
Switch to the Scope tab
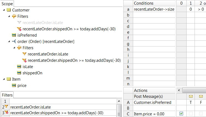7,4
